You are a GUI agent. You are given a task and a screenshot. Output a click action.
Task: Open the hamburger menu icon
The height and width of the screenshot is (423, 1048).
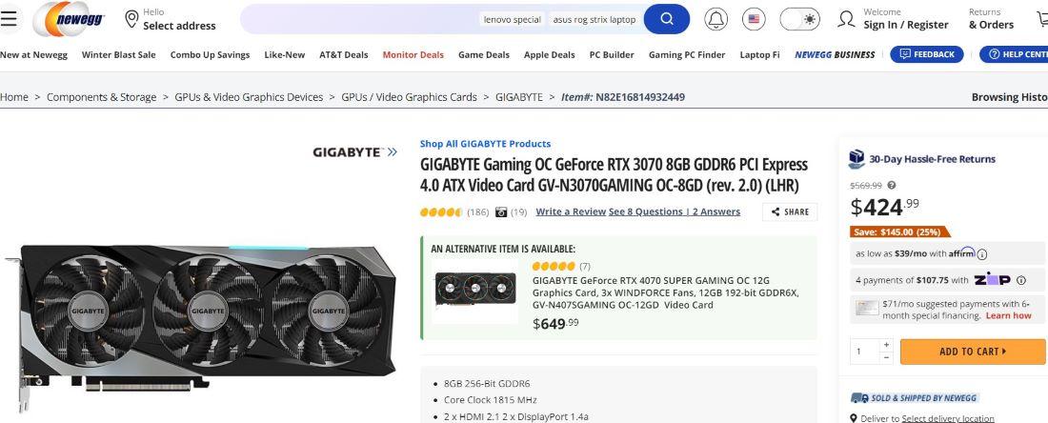[8, 19]
